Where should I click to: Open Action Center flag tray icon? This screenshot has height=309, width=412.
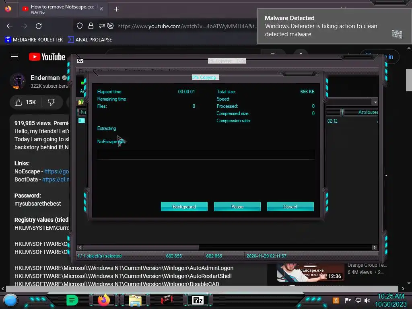click(348, 300)
